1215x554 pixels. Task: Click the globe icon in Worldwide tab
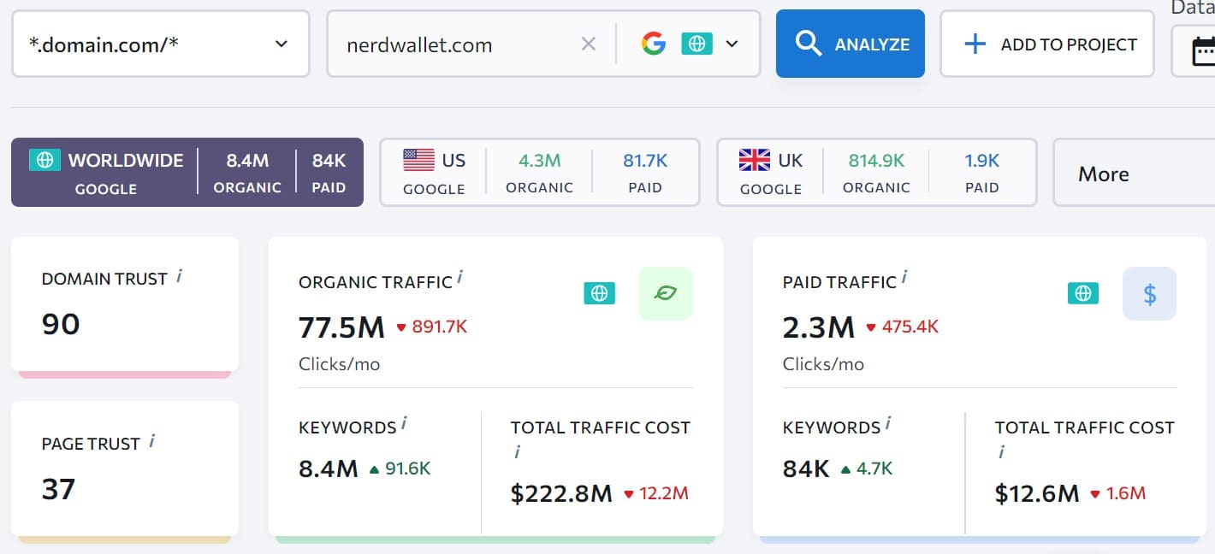[44, 160]
